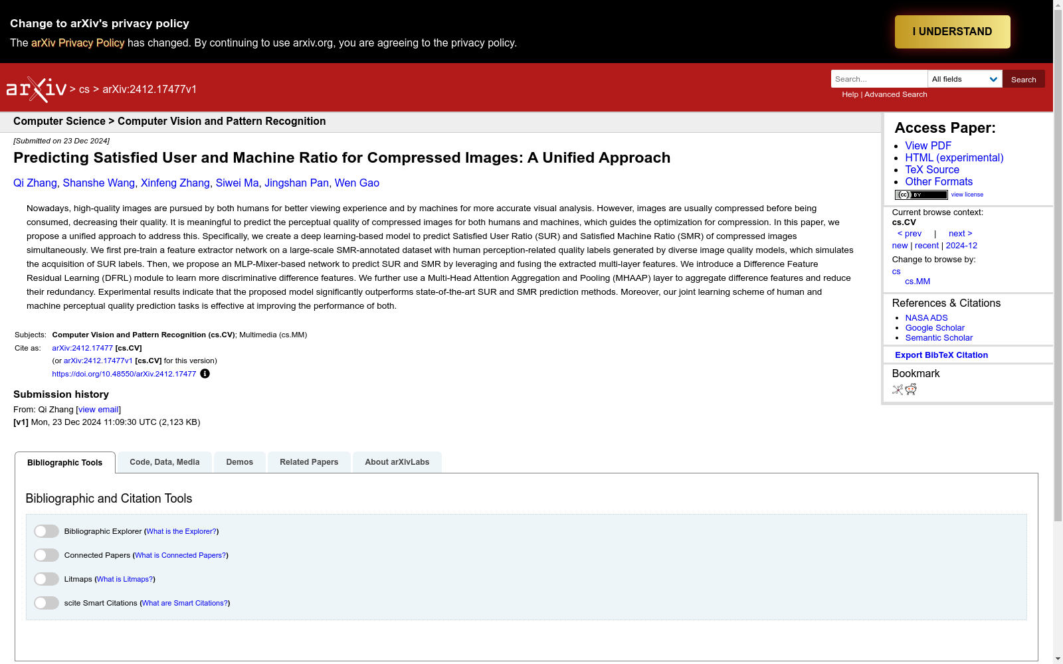Click the arXiv logo in header
The image size is (1063, 664).
click(37, 90)
